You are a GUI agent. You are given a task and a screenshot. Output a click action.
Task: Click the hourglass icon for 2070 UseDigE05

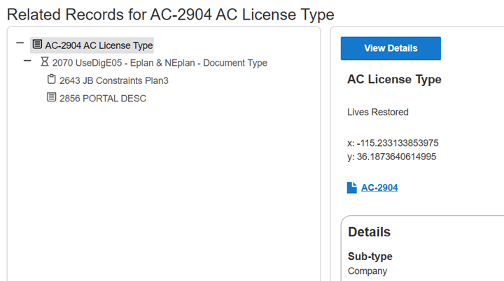(45, 62)
